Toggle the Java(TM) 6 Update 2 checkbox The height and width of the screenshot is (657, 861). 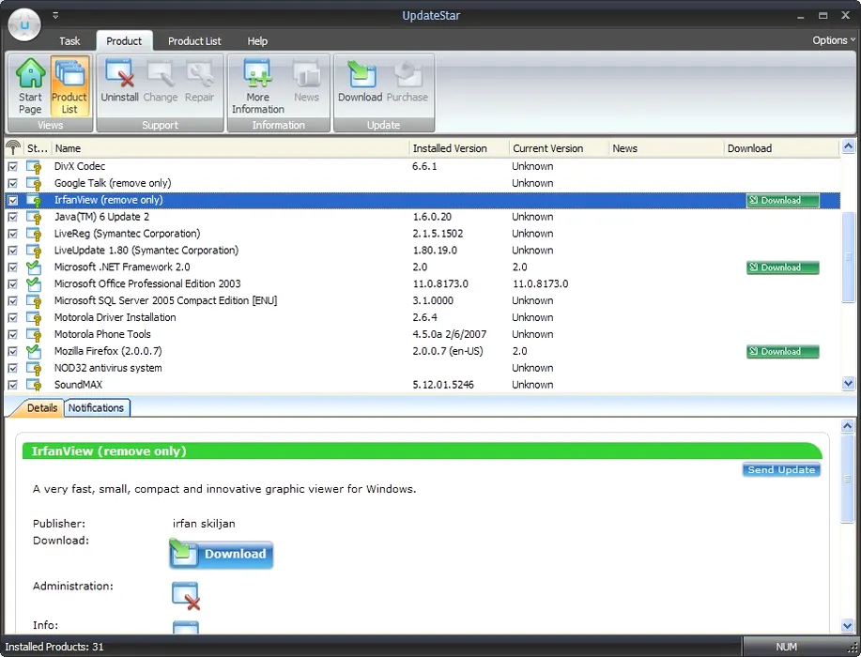click(12, 217)
